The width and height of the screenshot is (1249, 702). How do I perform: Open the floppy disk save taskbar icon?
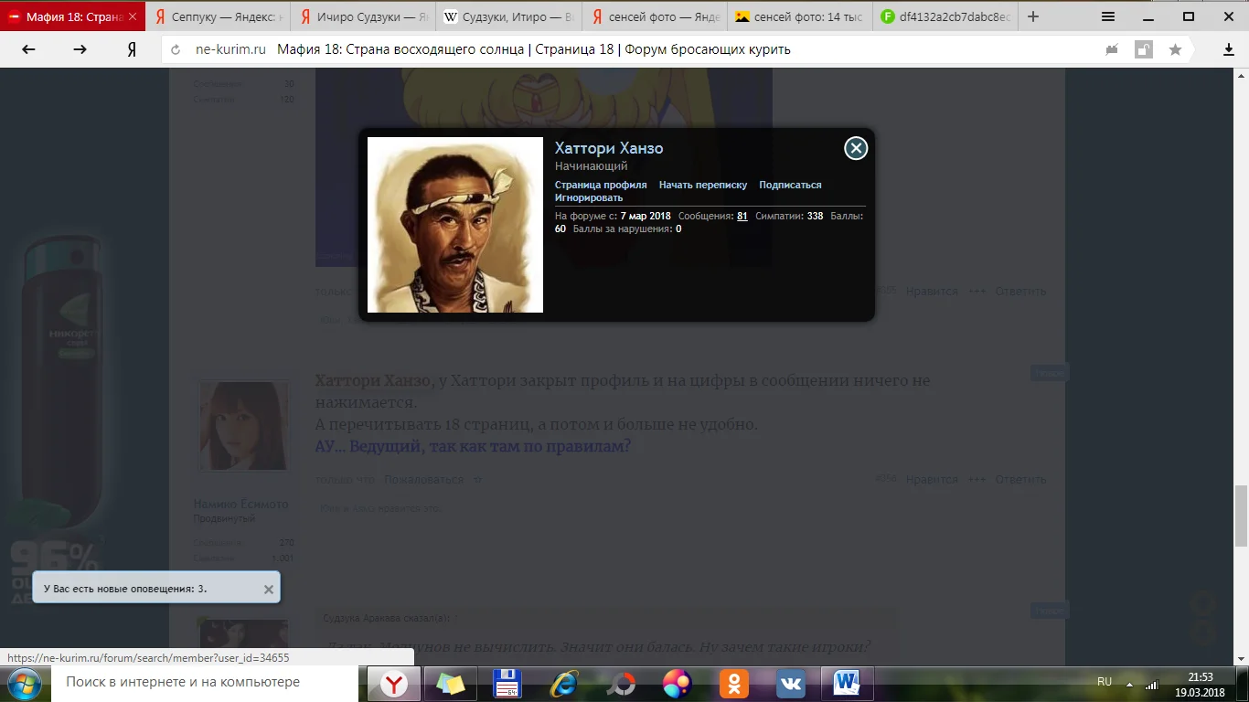(507, 683)
